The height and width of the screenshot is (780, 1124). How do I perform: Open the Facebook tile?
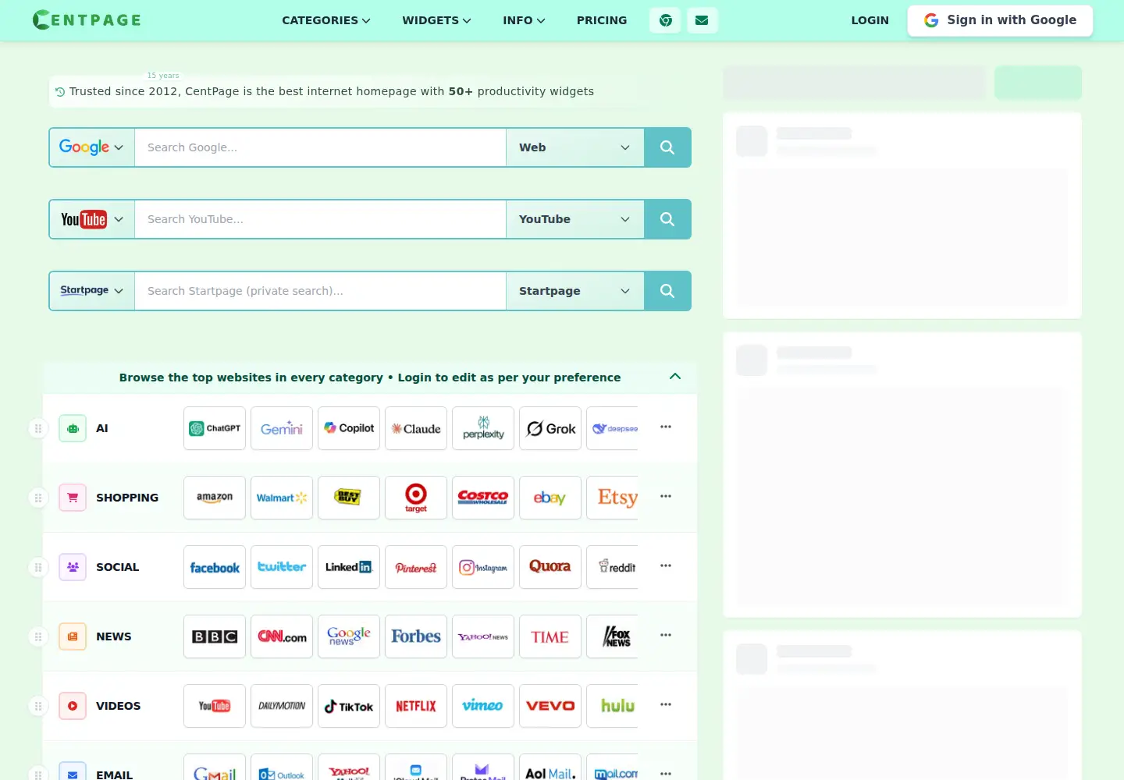[x=215, y=567]
